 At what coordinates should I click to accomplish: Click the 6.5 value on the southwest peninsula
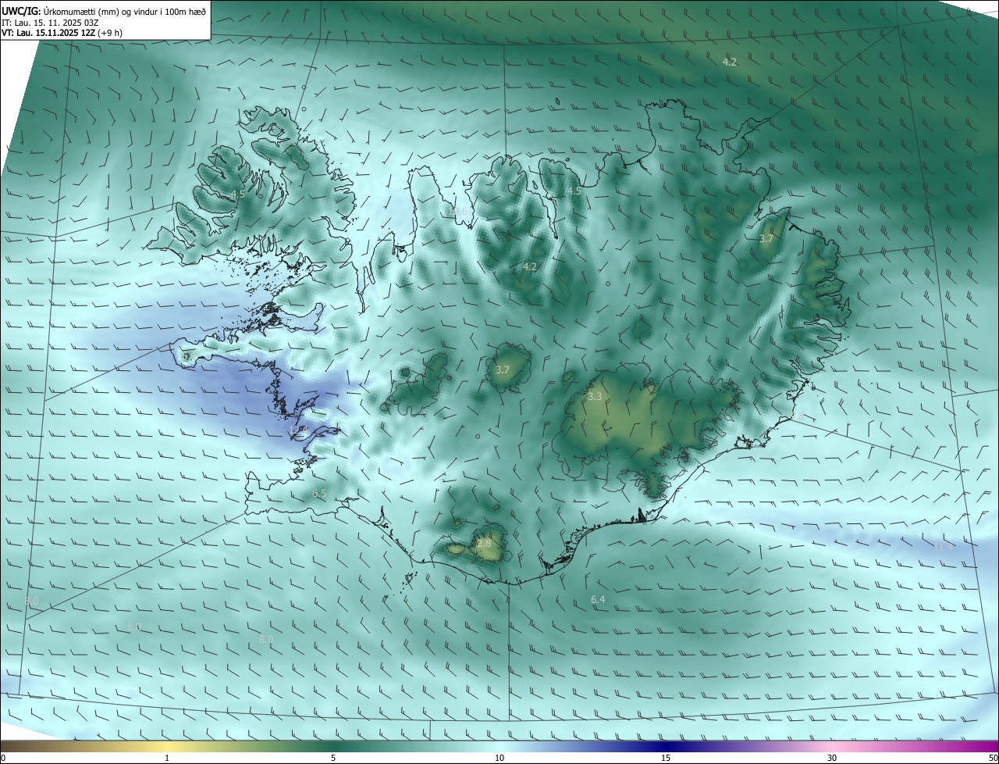319,493
